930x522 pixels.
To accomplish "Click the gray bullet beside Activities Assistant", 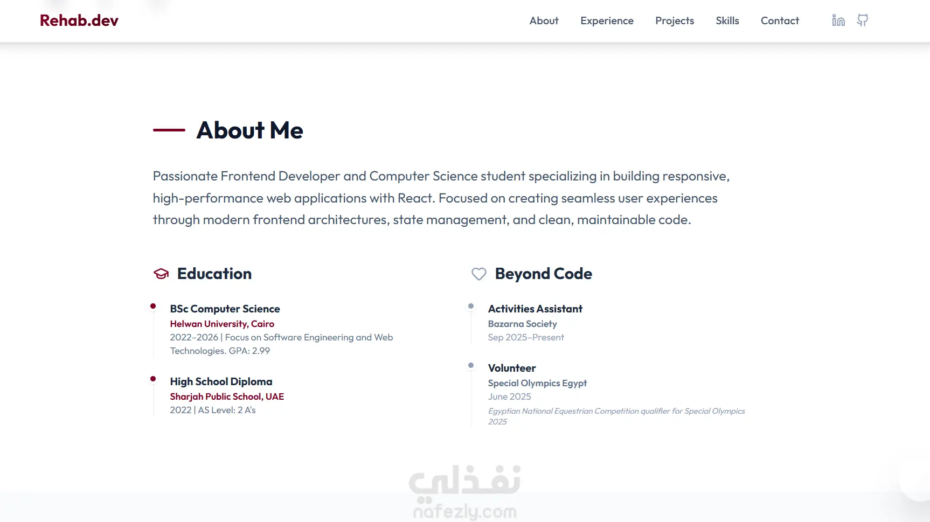I will point(471,306).
